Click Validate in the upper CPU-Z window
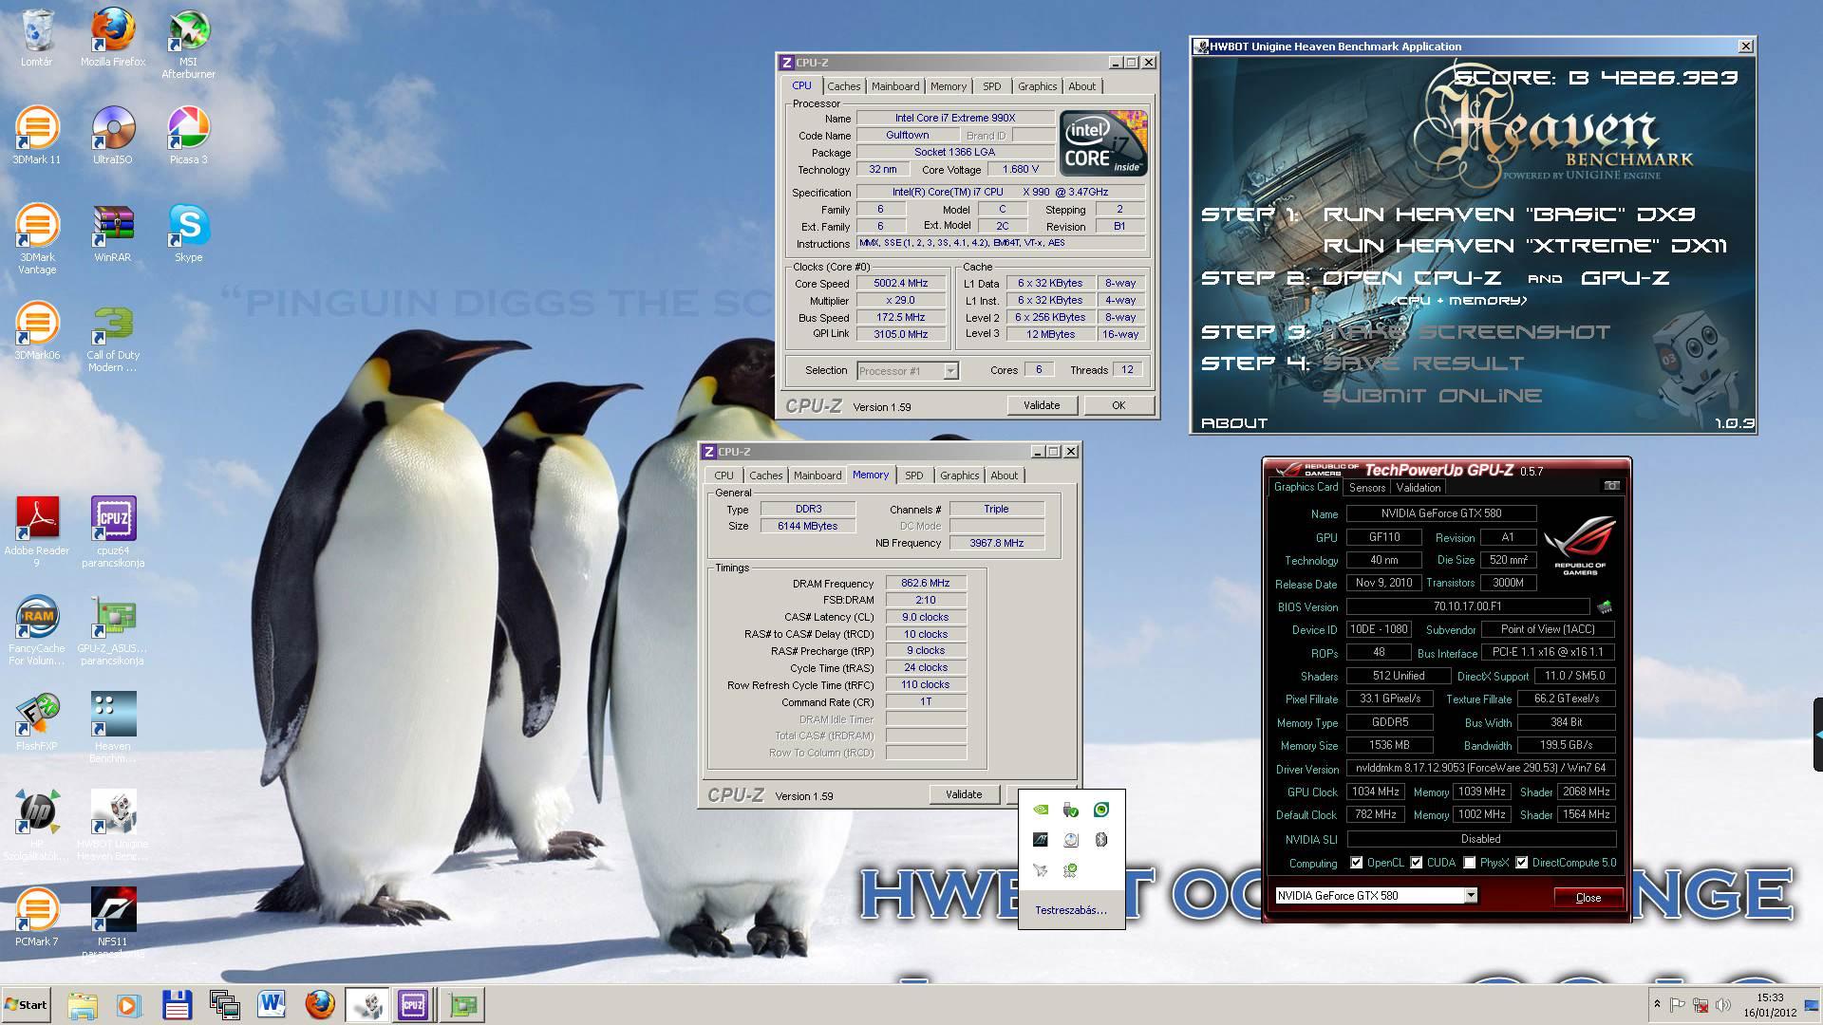The height and width of the screenshot is (1025, 1823). [x=1042, y=405]
